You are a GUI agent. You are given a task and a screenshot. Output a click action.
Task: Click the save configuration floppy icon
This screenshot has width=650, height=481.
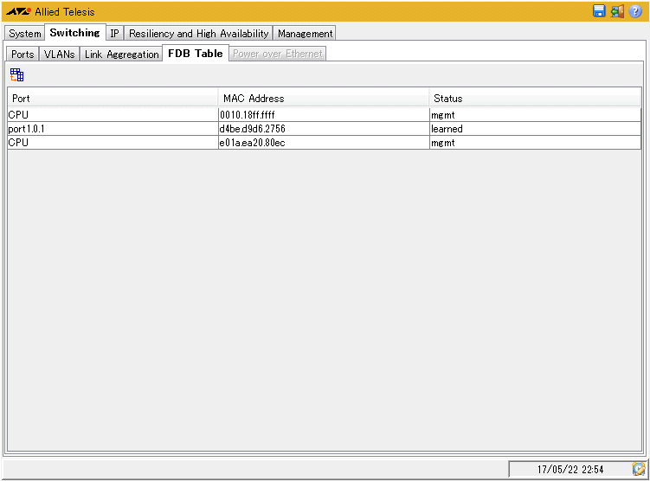tap(599, 11)
